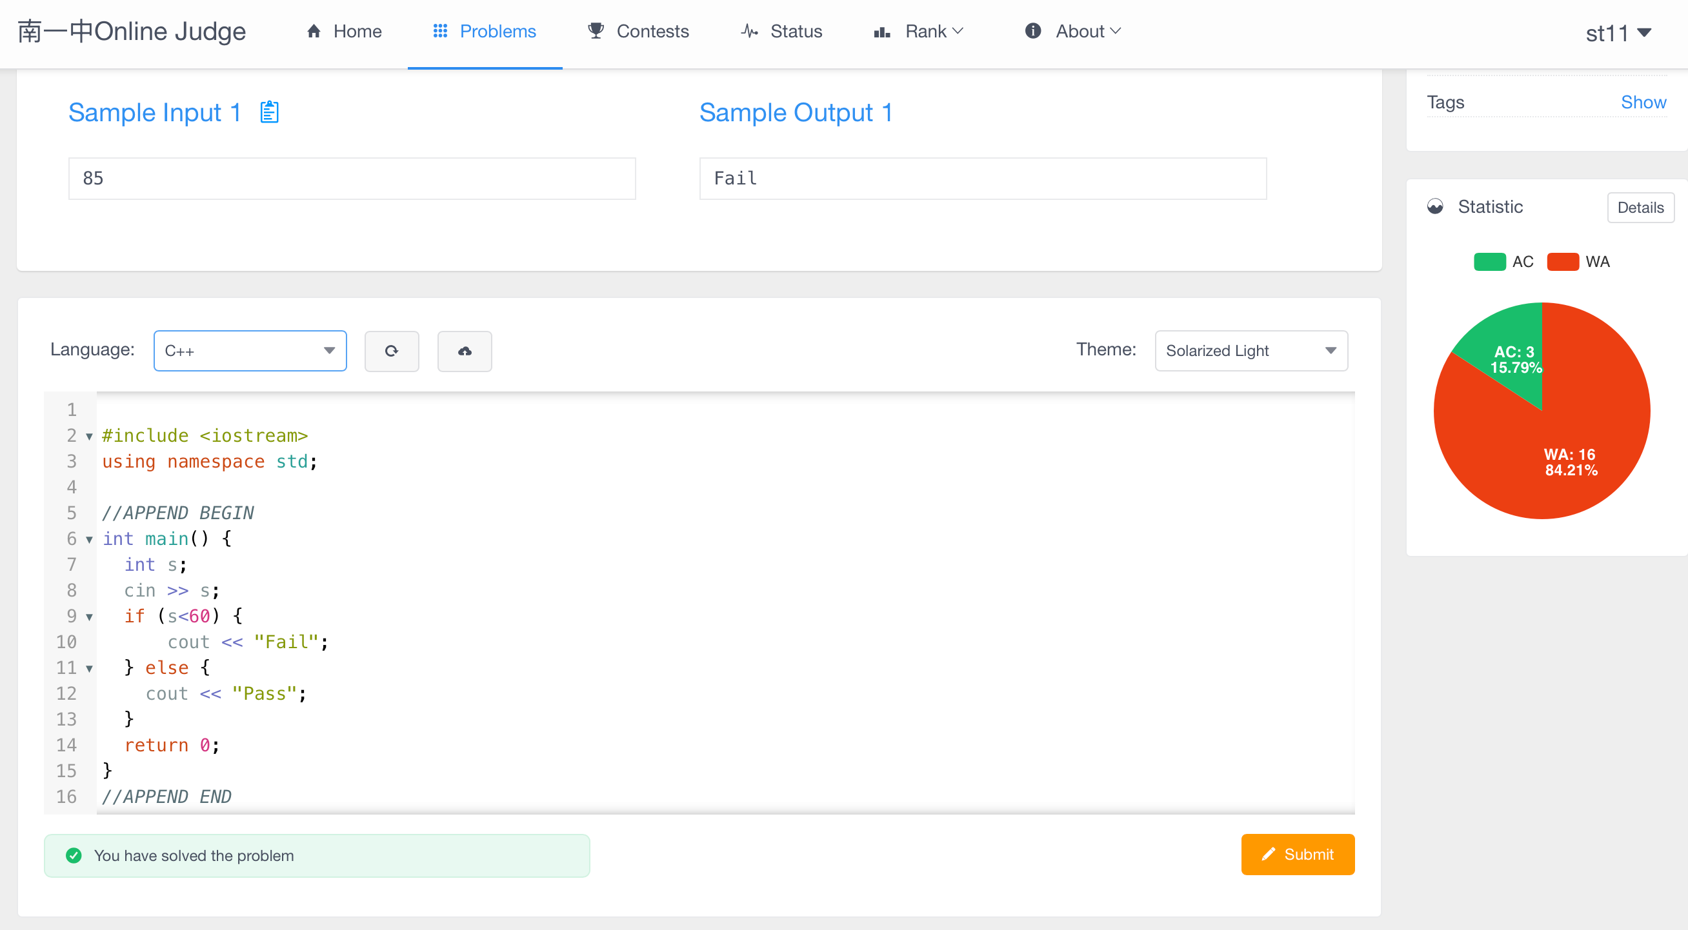Image resolution: width=1688 pixels, height=930 pixels.
Task: Click the "//APPEND END" comment line
Action: click(x=166, y=797)
